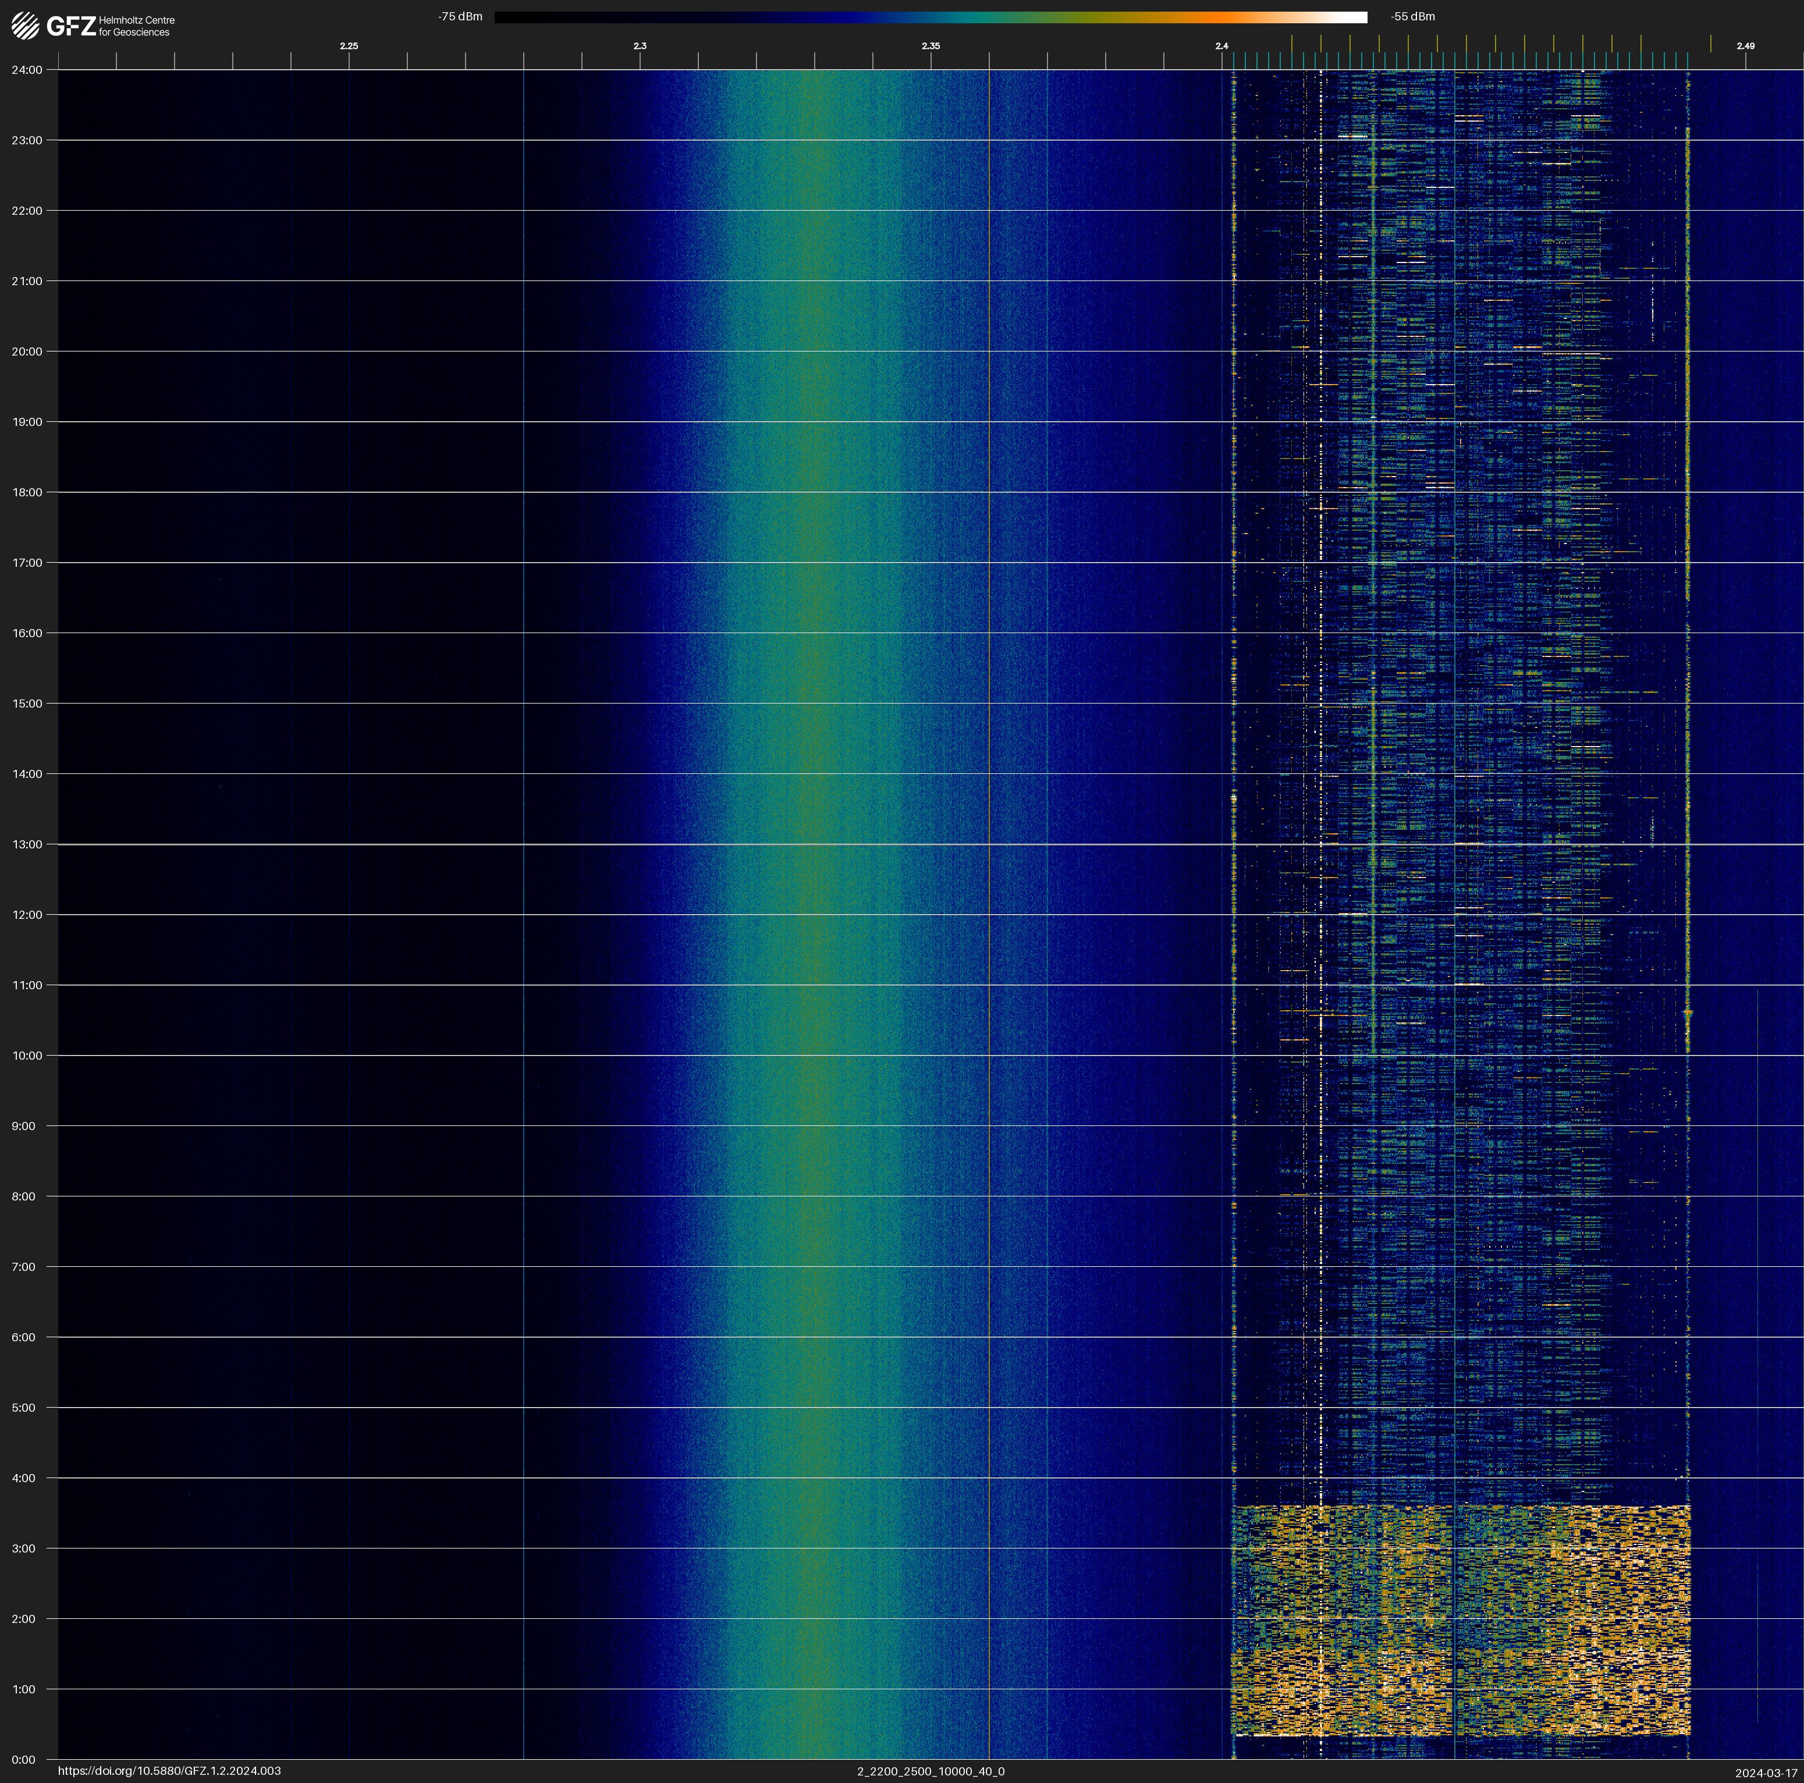Click the -75 dBm scale label
Viewport: 1804px width, 1783px height.
tap(460, 17)
